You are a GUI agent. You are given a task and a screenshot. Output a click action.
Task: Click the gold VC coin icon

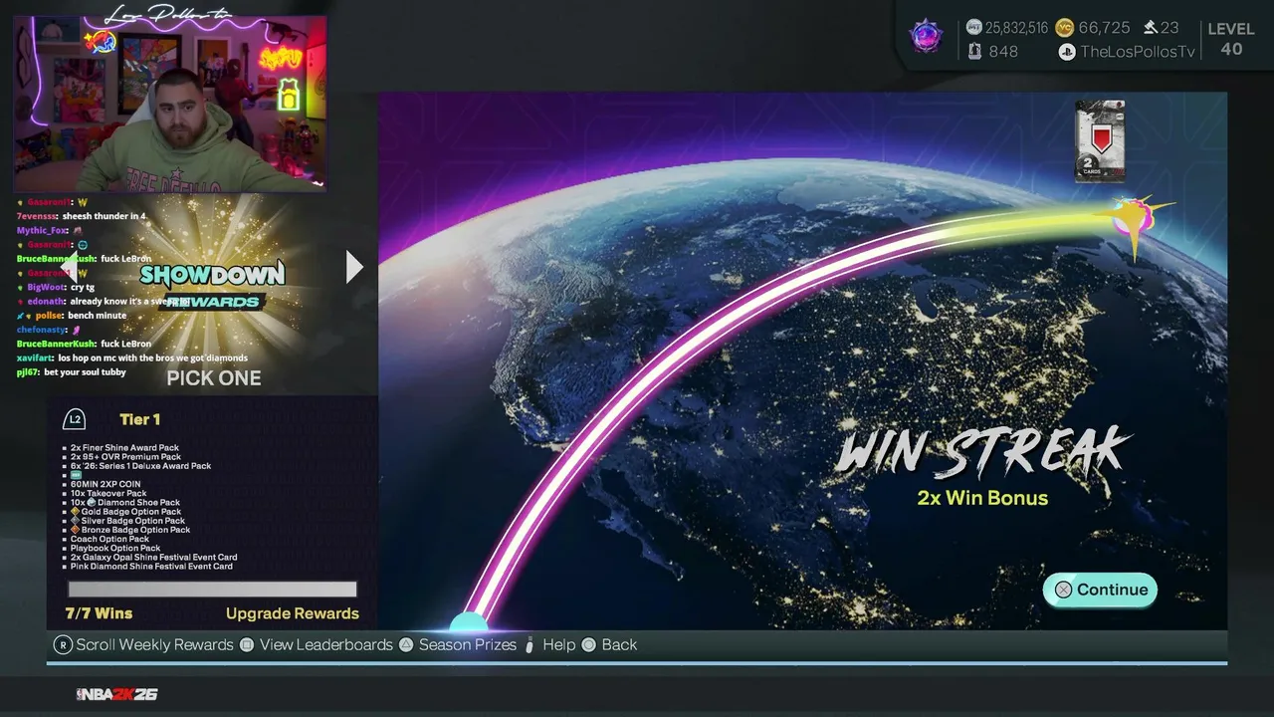click(1064, 28)
